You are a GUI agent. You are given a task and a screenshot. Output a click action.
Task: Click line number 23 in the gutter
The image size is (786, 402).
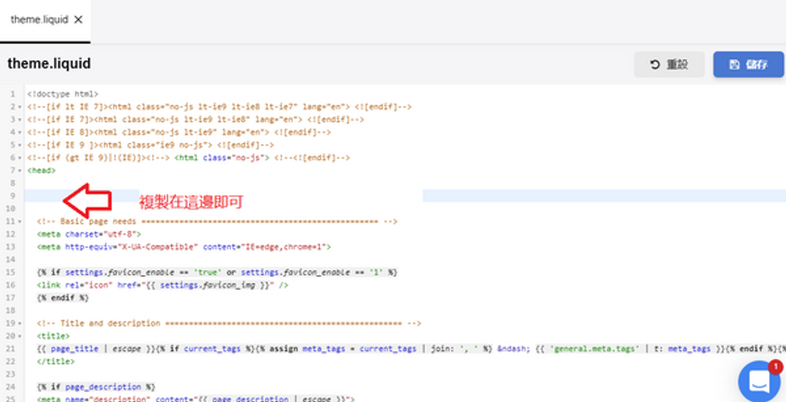tap(11, 374)
